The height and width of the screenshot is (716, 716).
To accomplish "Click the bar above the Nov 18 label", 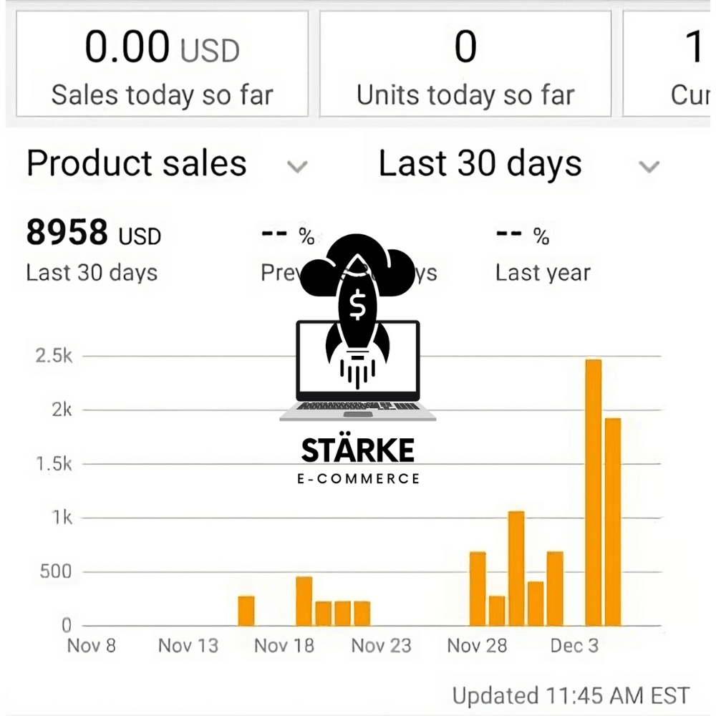I will pos(304,601).
